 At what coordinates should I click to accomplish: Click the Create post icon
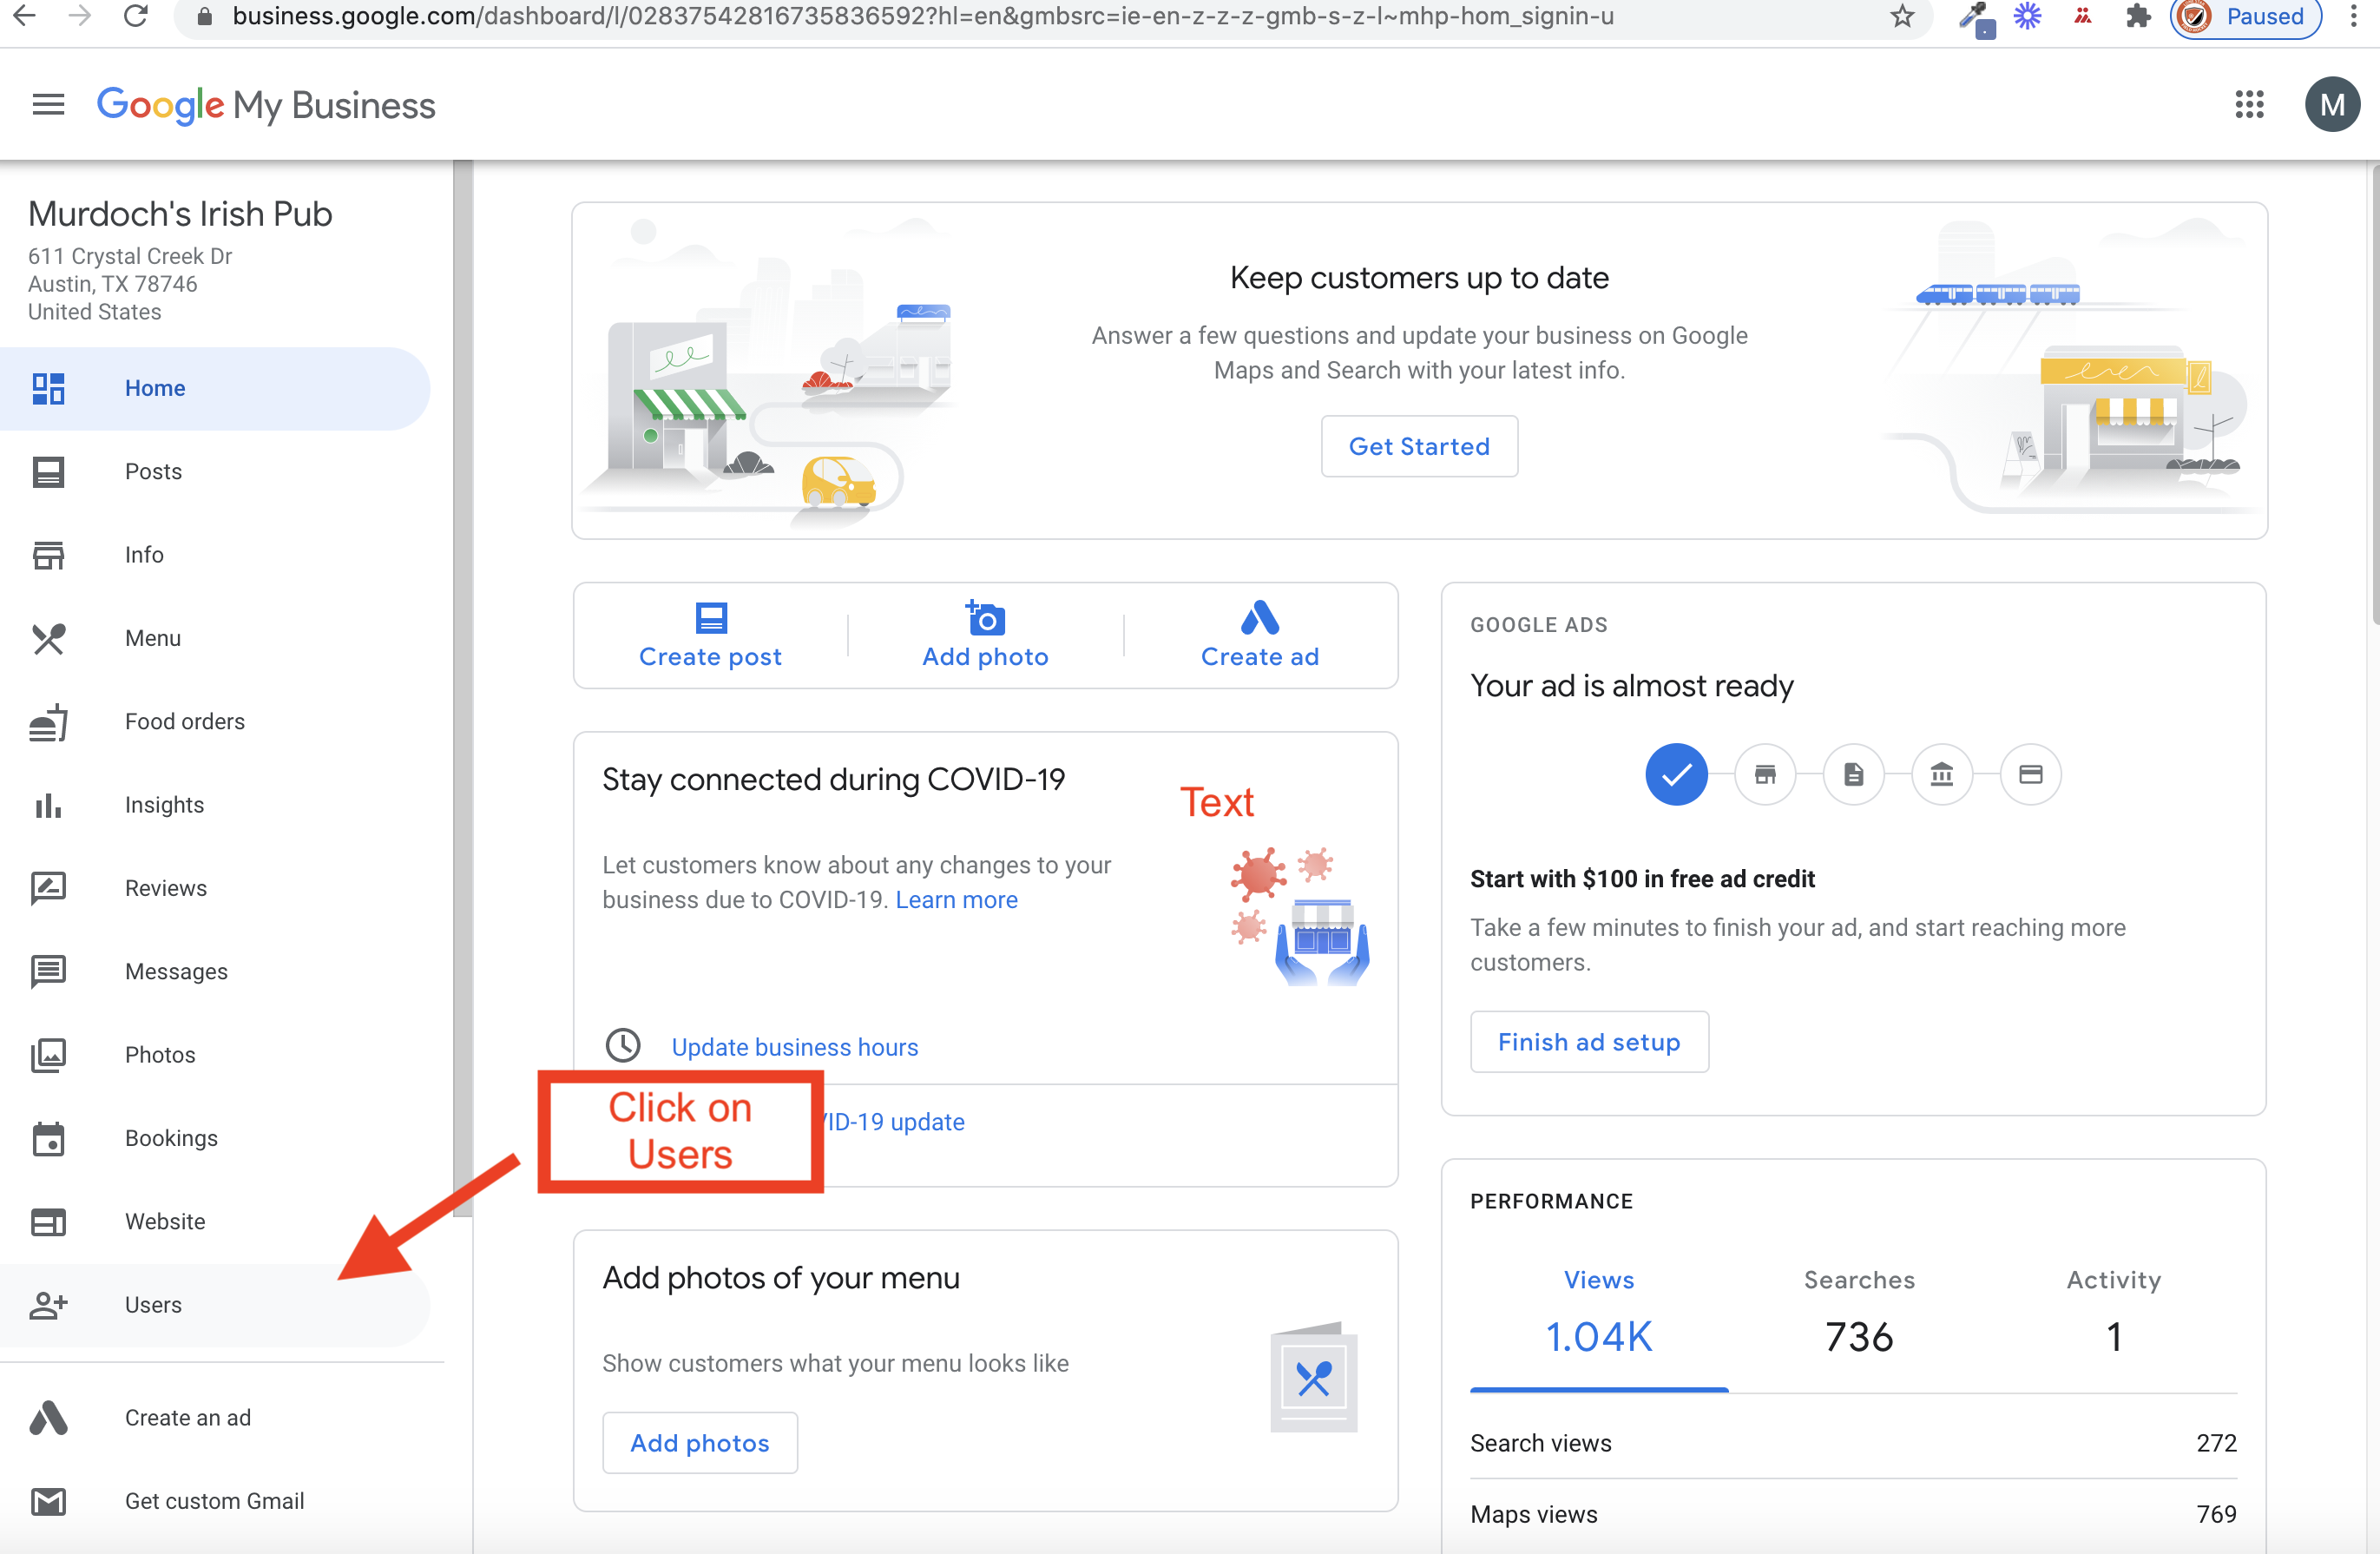tap(711, 618)
